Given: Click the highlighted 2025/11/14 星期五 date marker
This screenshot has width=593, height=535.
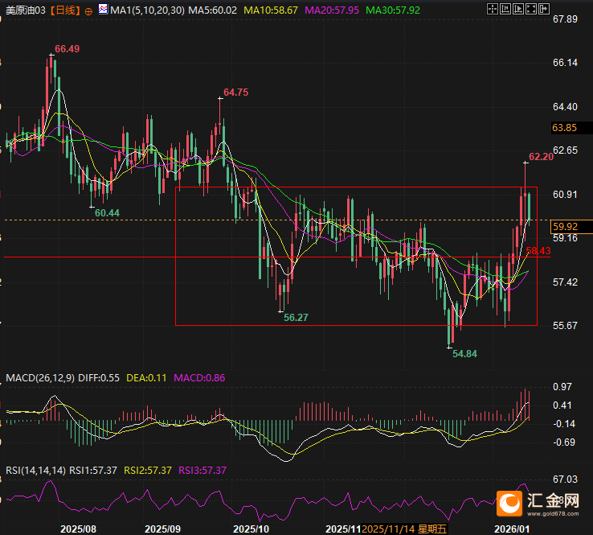Looking at the screenshot, I should 404,529.
